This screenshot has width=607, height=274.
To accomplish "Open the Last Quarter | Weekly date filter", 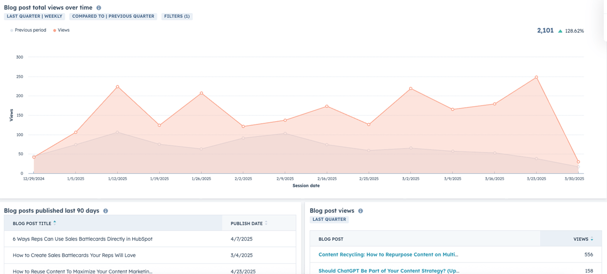I will (x=34, y=17).
